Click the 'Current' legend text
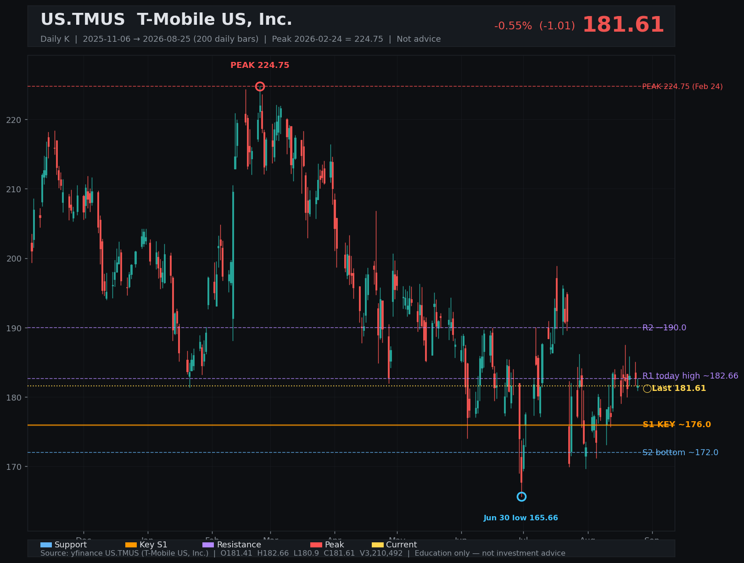744x563 pixels. 402,545
